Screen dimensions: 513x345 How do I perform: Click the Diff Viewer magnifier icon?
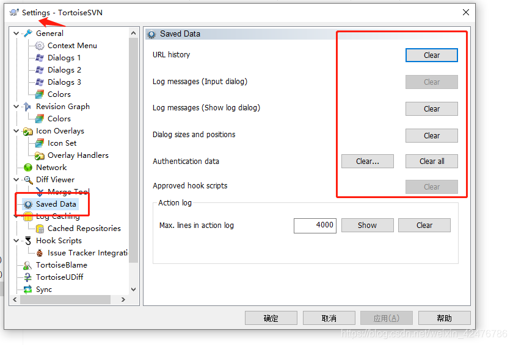click(x=29, y=180)
